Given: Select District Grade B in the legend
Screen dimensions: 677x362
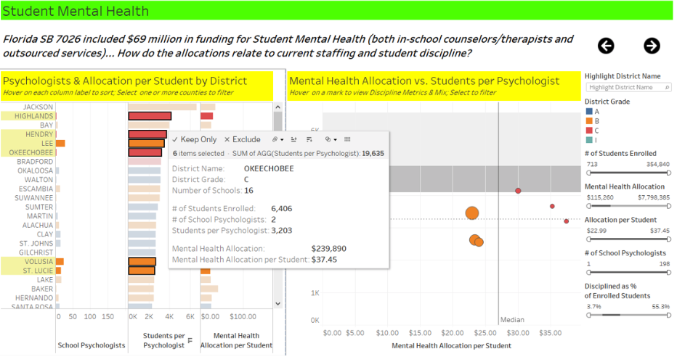Looking at the screenshot, I should tap(593, 121).
